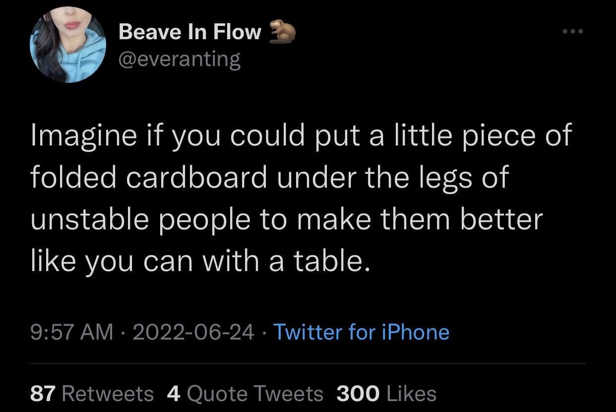
Task: View the 87 Retweets list
Action: click(x=92, y=394)
